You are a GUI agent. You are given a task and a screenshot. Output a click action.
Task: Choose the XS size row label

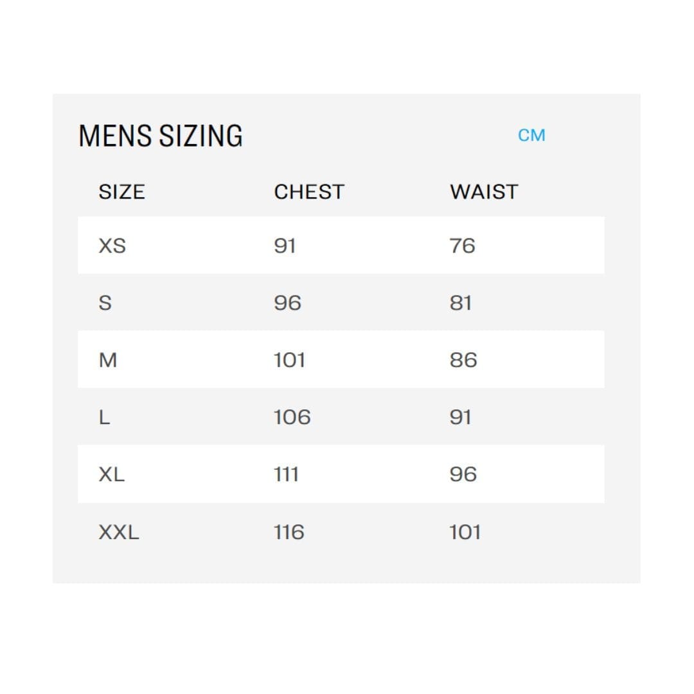[112, 245]
